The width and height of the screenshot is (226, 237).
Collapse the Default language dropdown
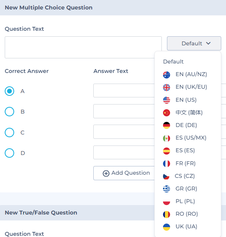194,43
